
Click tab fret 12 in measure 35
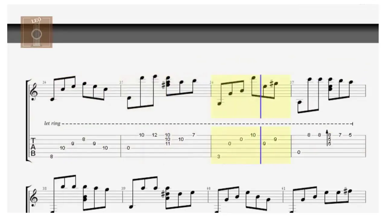pos(155,135)
